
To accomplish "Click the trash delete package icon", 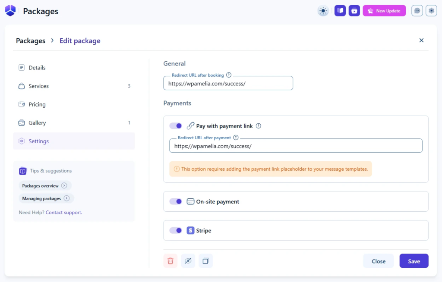I will pos(170,261).
